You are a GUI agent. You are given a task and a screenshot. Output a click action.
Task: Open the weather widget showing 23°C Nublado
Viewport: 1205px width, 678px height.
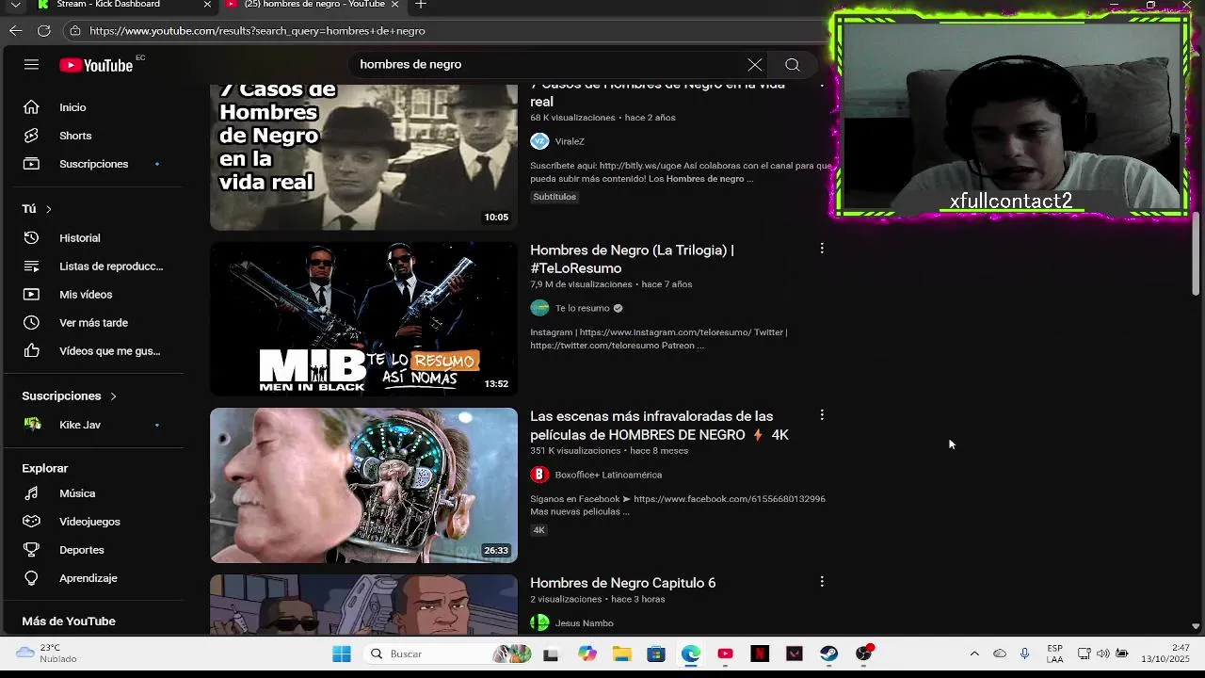pos(46,654)
